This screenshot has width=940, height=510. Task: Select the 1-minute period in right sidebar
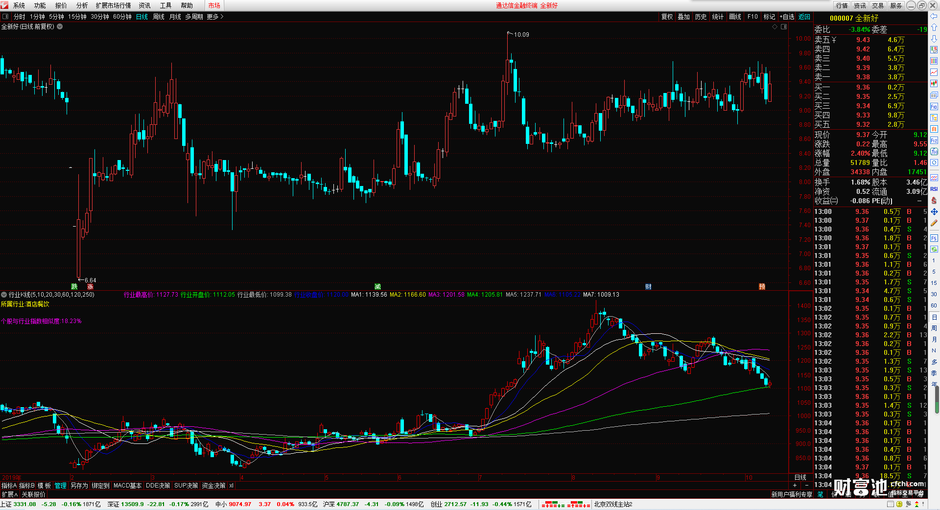(x=934, y=260)
